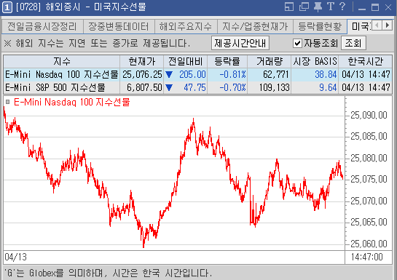Viewport: 397px width, 280px height.
Task: Open the 해외주요지수 tab
Action: click(186, 26)
